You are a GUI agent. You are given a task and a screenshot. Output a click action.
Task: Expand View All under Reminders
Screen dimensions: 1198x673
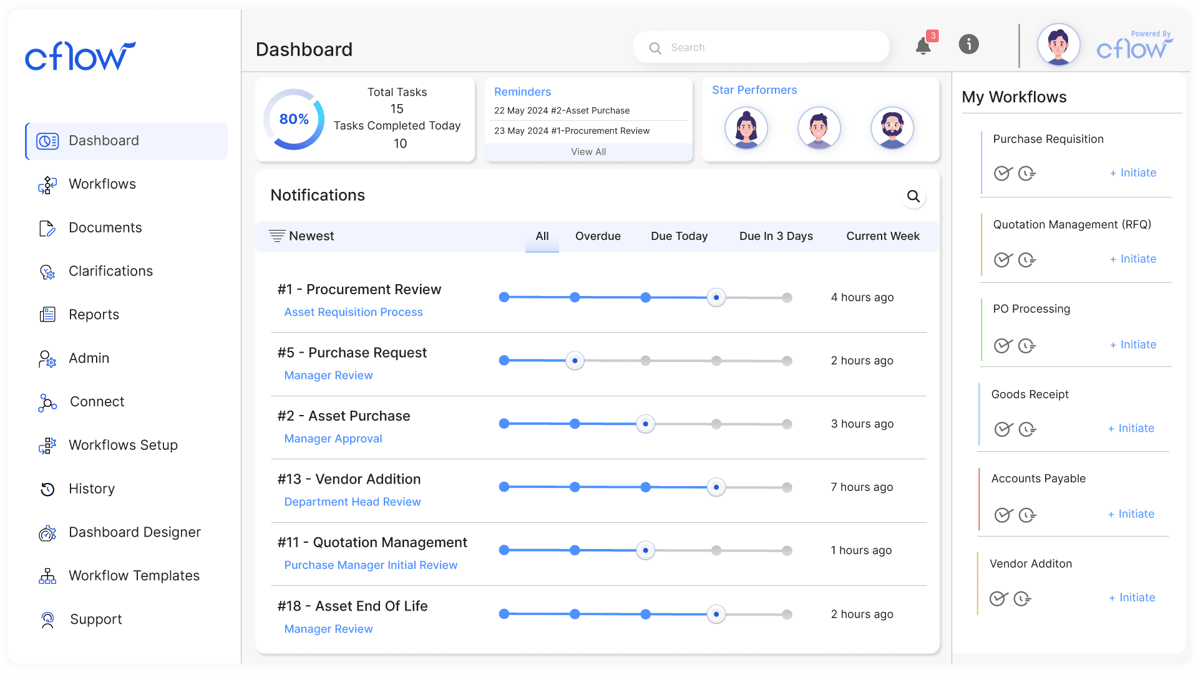[588, 151]
